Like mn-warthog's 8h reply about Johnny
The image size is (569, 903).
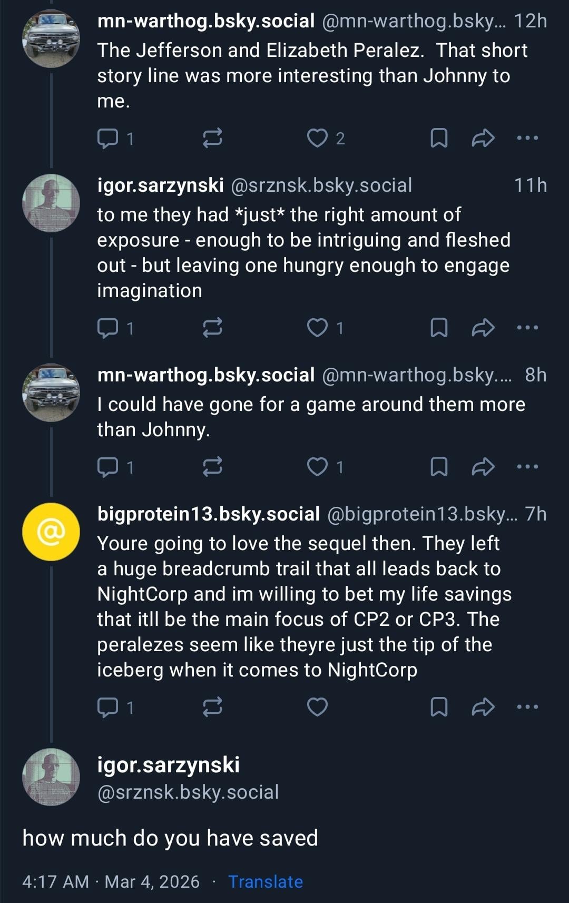(317, 467)
